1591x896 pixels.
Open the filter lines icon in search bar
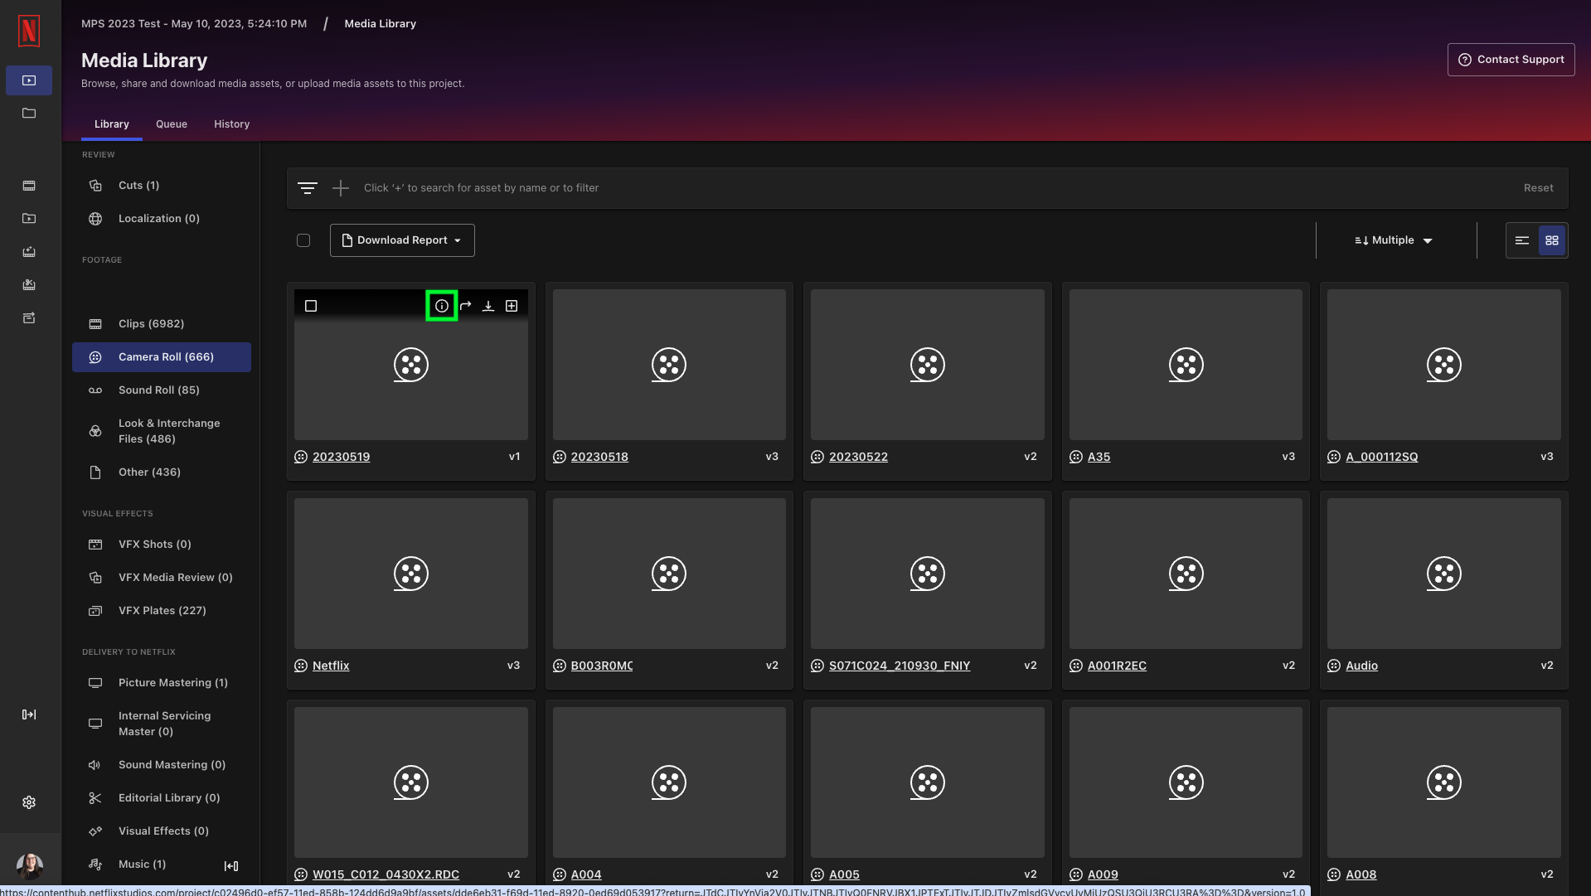point(308,188)
